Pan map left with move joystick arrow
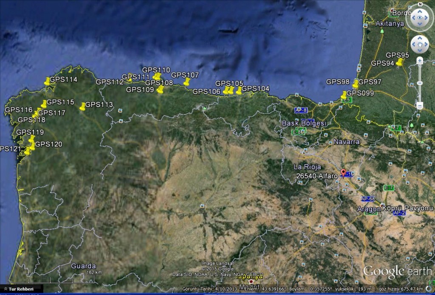This screenshot has height=295, width=435. point(412,44)
